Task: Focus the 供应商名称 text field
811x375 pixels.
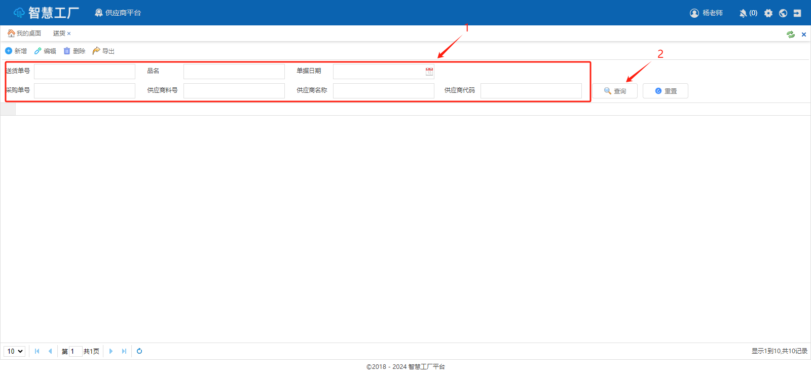Action: [x=383, y=91]
